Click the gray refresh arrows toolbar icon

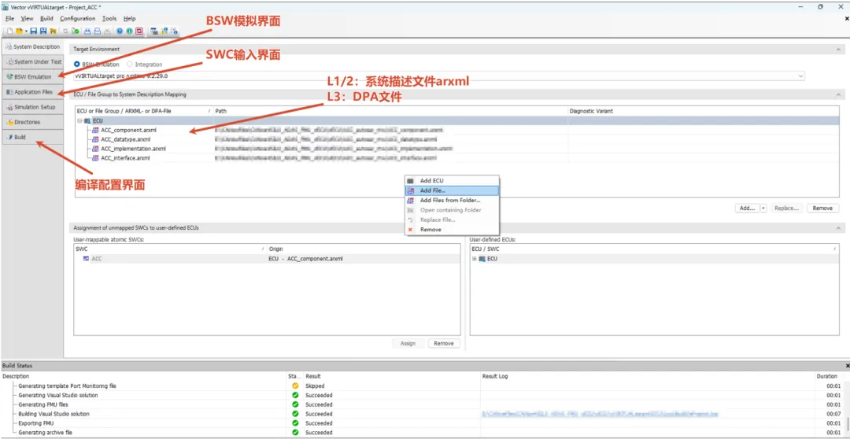[x=65, y=31]
